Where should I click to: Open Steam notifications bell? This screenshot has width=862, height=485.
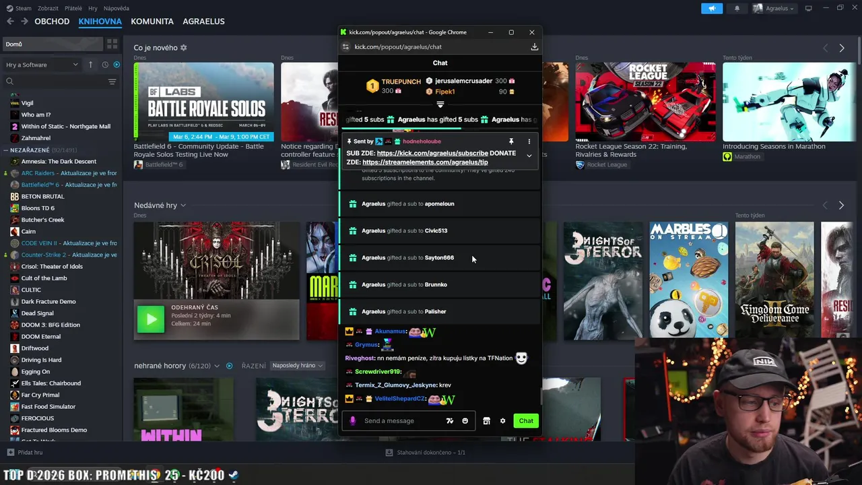(x=737, y=8)
